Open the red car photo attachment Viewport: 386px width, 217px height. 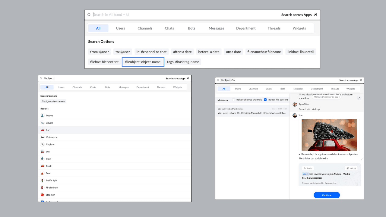(x=329, y=135)
